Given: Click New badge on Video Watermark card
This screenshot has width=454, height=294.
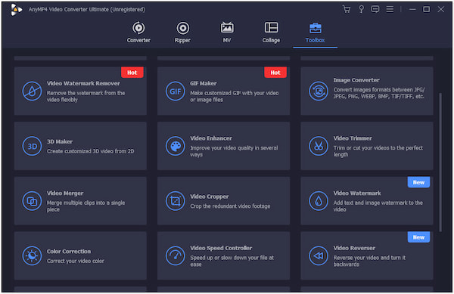Looking at the screenshot, I should click(418, 182).
